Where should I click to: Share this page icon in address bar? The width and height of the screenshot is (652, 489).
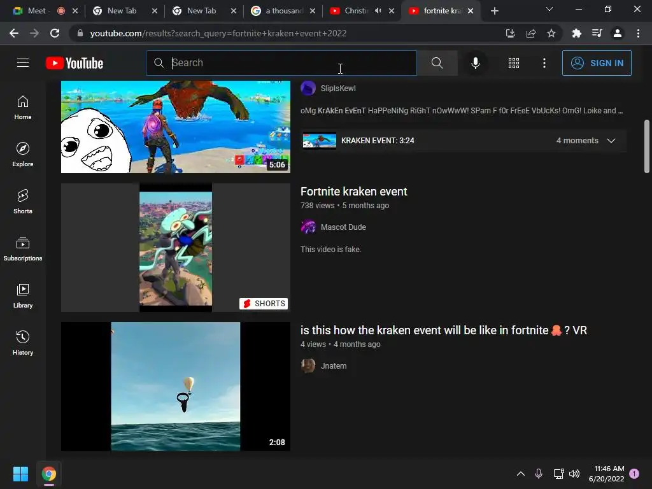530,33
